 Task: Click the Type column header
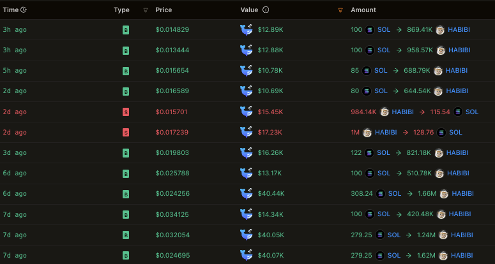click(x=121, y=10)
